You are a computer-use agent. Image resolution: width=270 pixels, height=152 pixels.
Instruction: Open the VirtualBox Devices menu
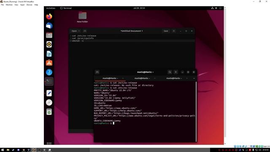[29, 5]
